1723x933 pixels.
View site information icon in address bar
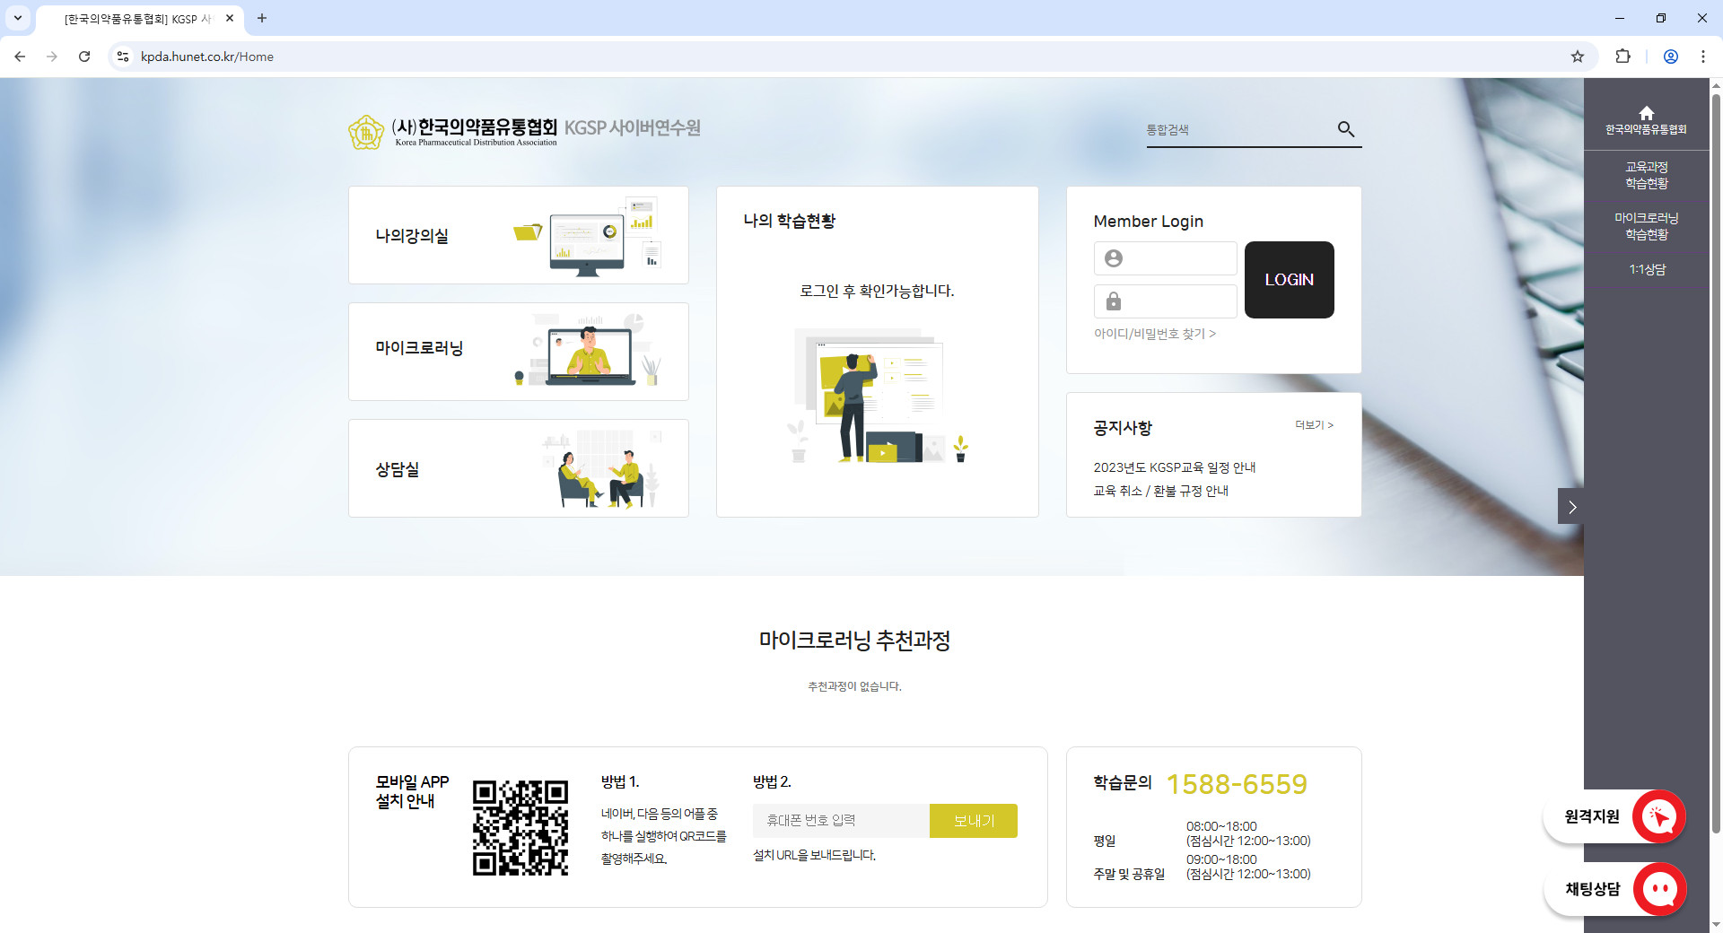coord(123,57)
